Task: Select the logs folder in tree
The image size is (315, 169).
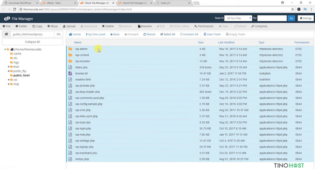Action: click(16, 62)
